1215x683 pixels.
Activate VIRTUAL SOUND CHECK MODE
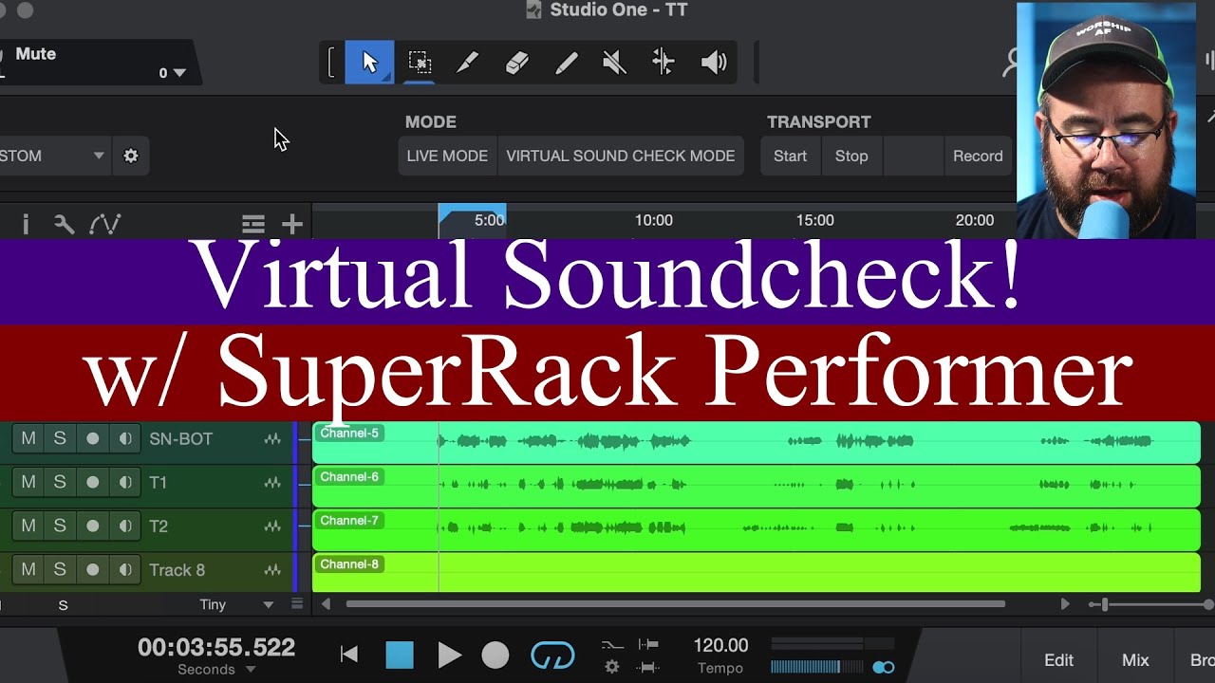pos(621,156)
